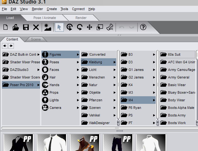The width and height of the screenshot is (198, 151).
Task: Open the Render menu
Action: point(37,9)
